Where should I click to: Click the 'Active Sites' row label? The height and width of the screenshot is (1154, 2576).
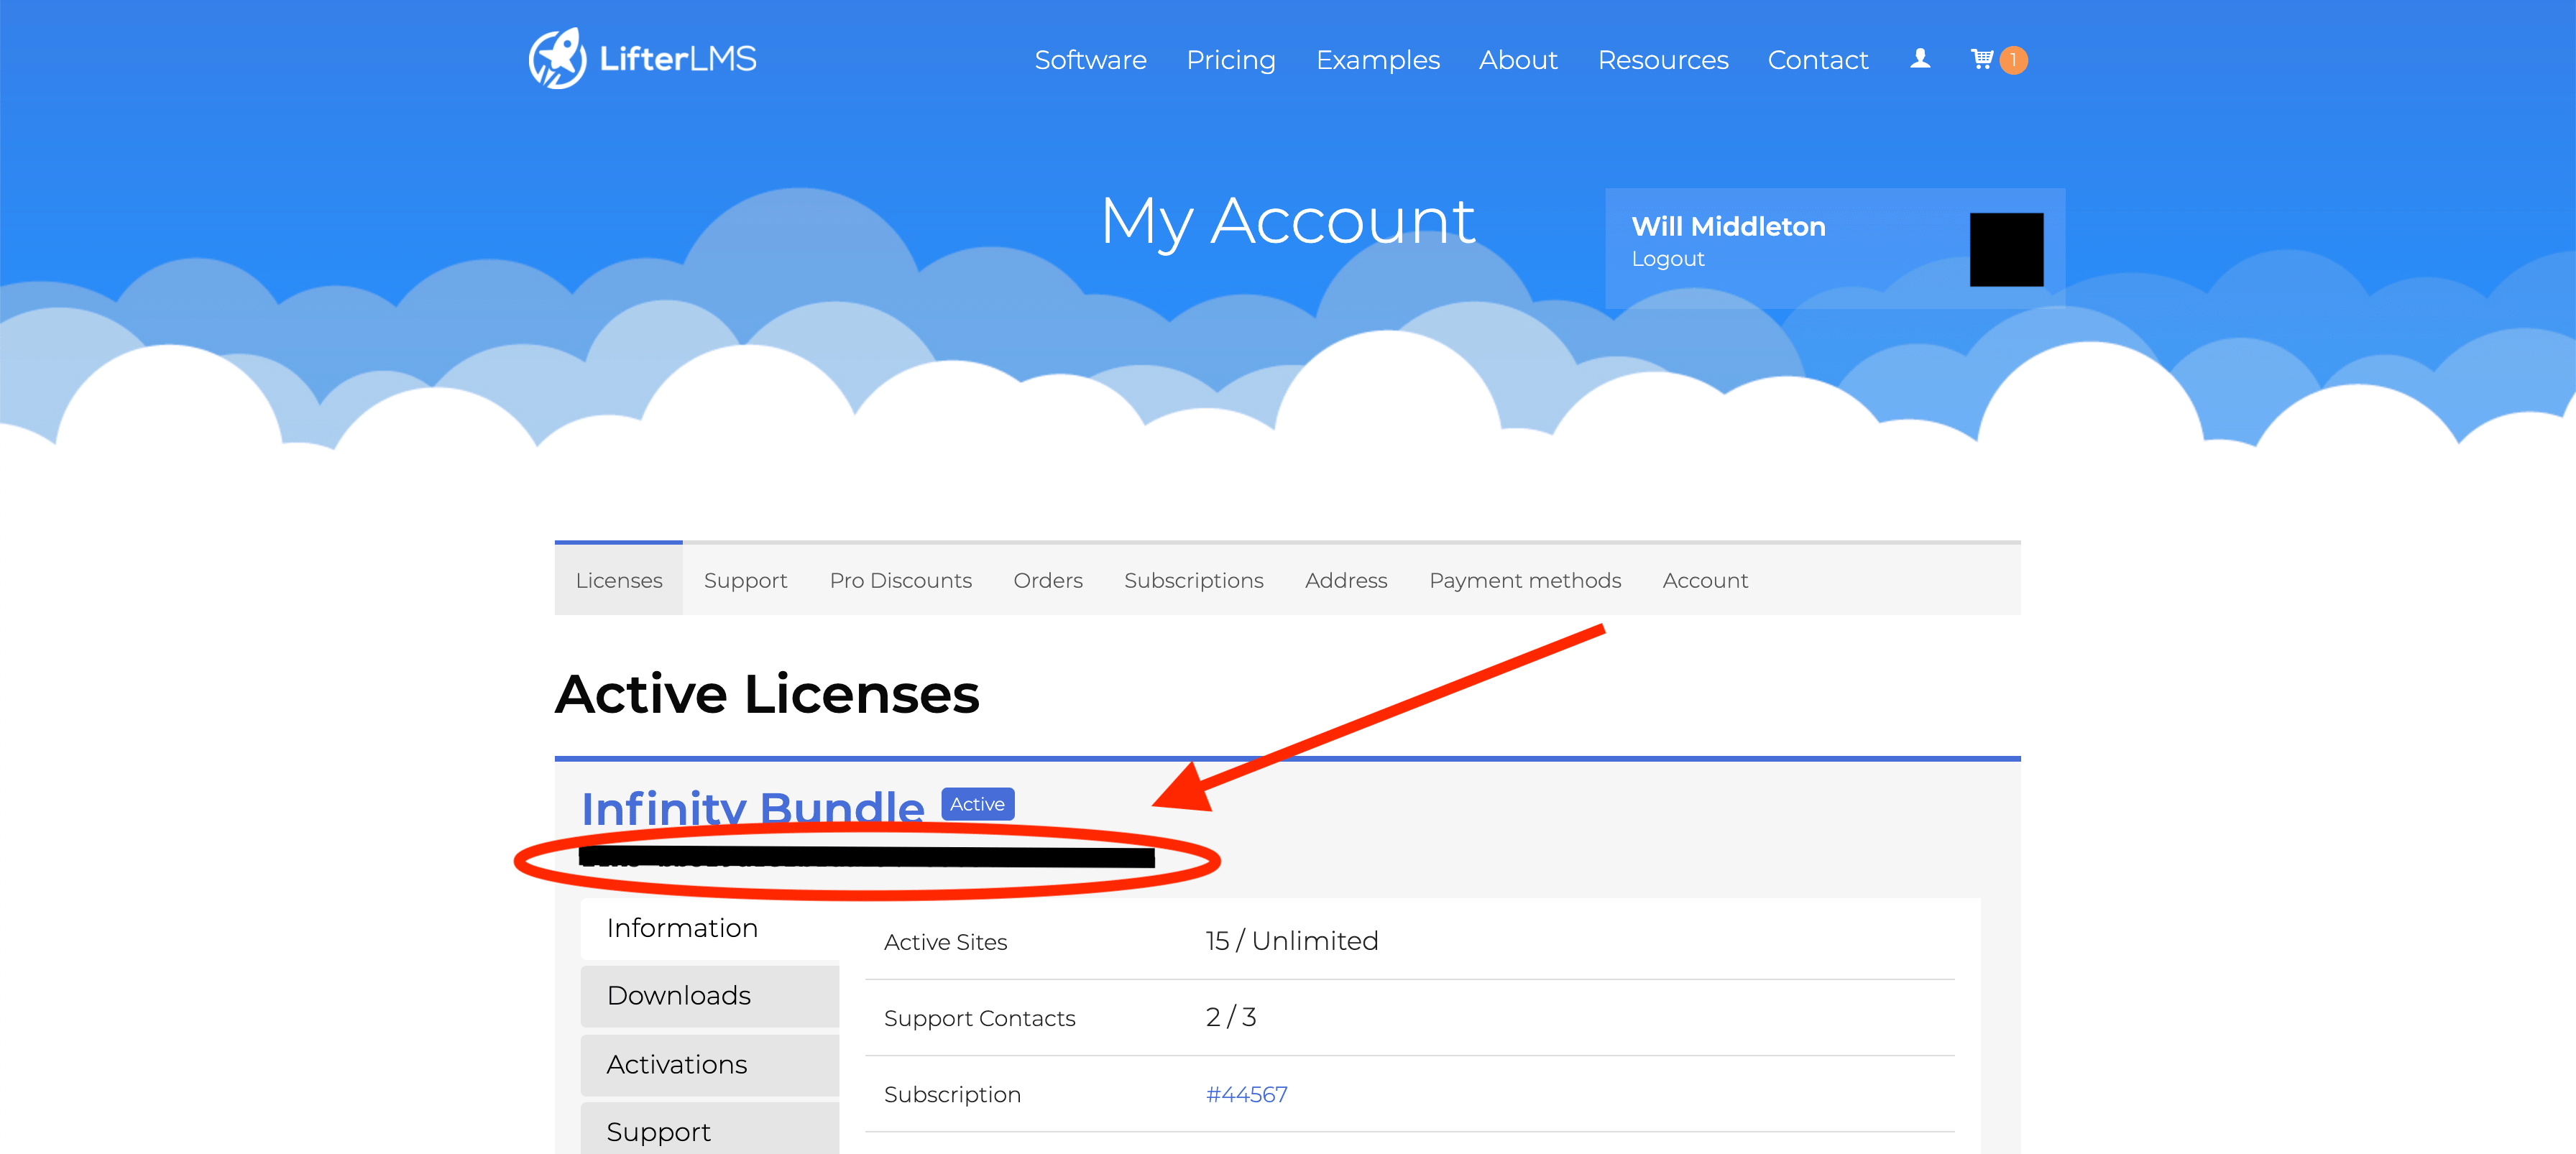pyautogui.click(x=945, y=942)
